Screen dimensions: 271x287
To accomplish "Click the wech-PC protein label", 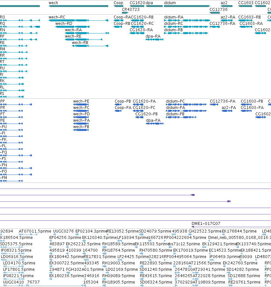I will pyautogui.click(x=81, y=108).
